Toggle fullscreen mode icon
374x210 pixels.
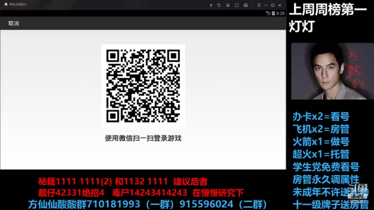(x=237, y=5)
